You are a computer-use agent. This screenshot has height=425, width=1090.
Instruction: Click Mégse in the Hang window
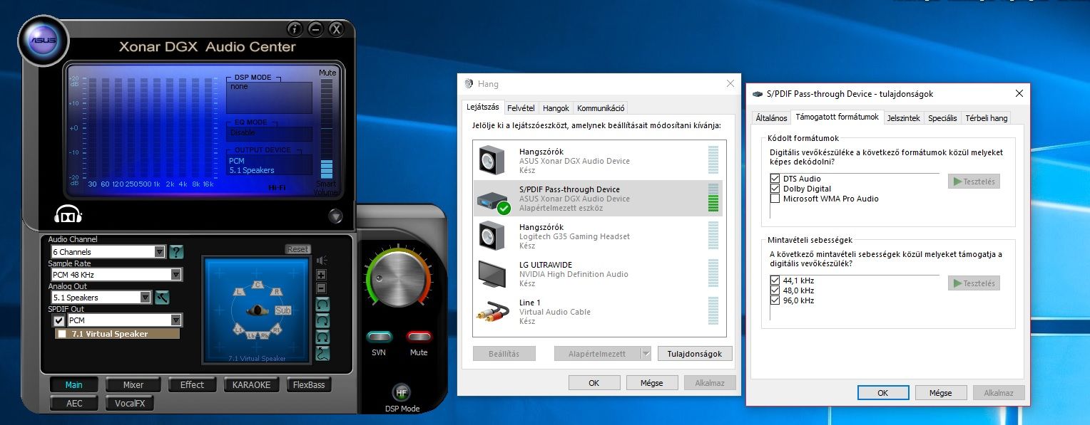point(651,382)
